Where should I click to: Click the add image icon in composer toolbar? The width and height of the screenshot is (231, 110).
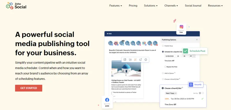click(x=125, y=60)
